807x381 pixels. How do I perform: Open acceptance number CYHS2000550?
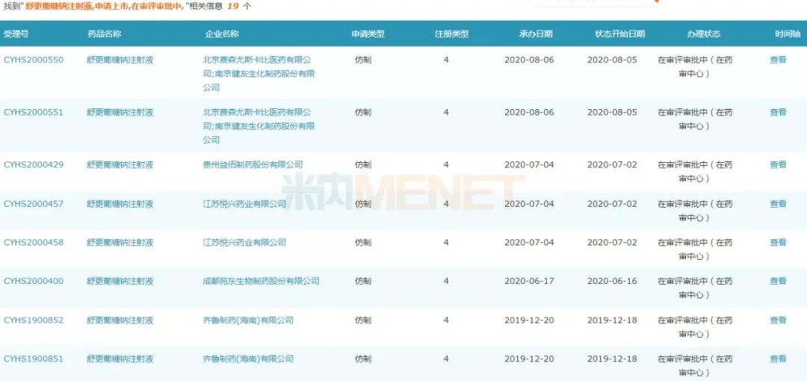pos(34,60)
